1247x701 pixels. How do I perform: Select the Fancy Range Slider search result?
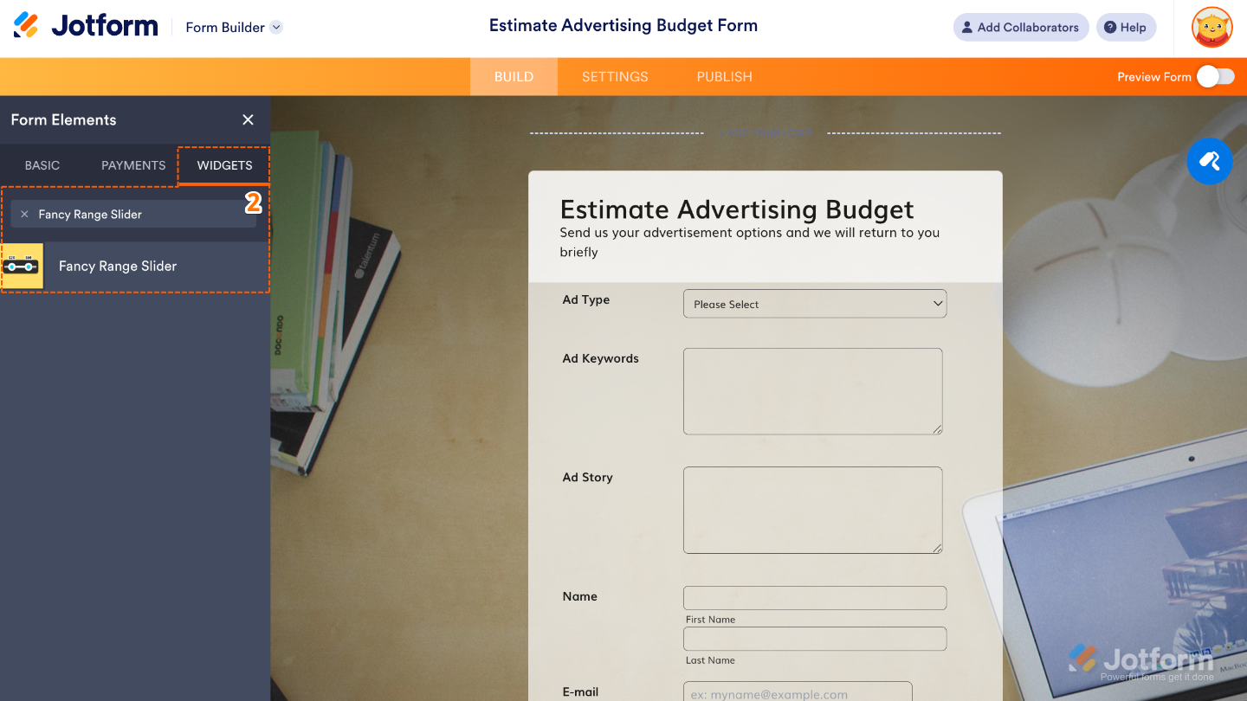pos(118,267)
